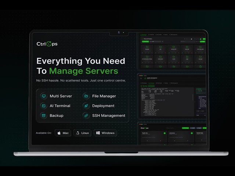Click the terminal output scrollbar
Screen dimensions: 235x176
point(193,97)
